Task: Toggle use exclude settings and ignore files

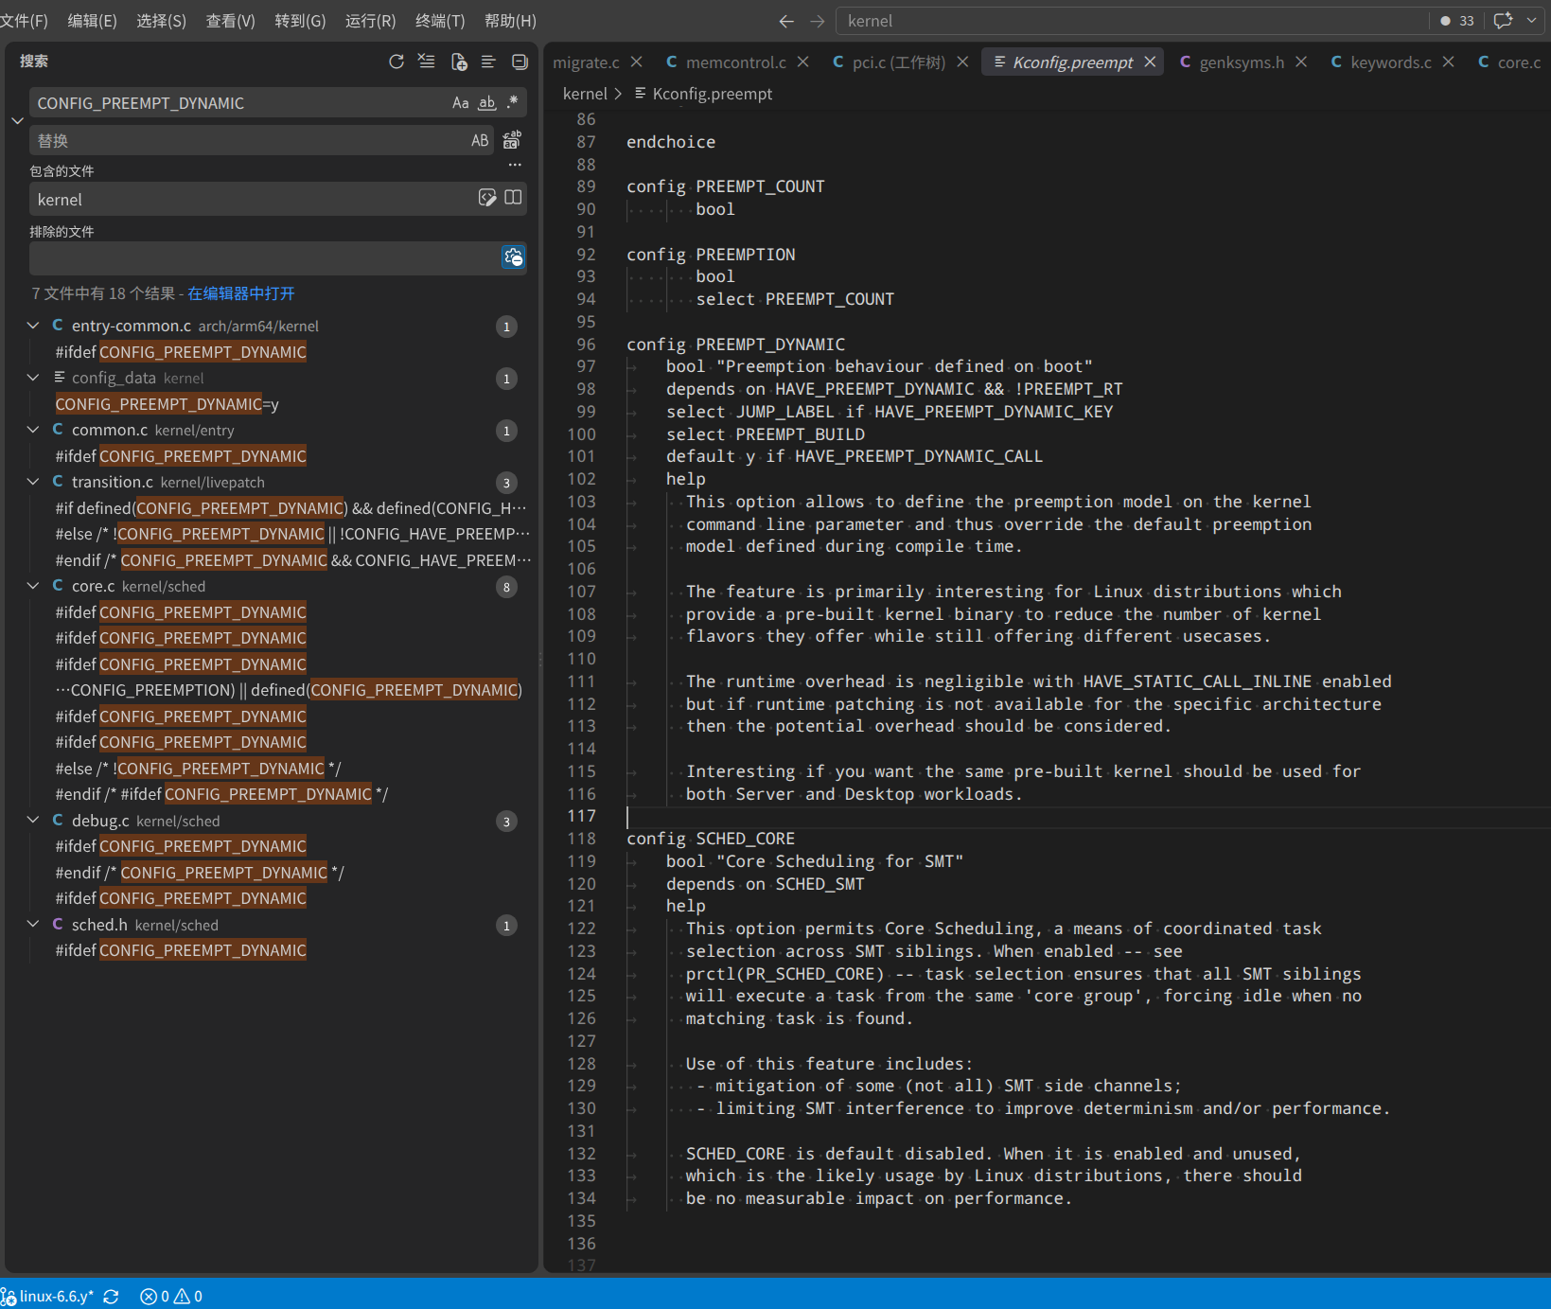Action: tap(513, 256)
